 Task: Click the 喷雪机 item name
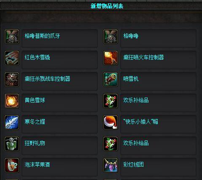point(131,79)
